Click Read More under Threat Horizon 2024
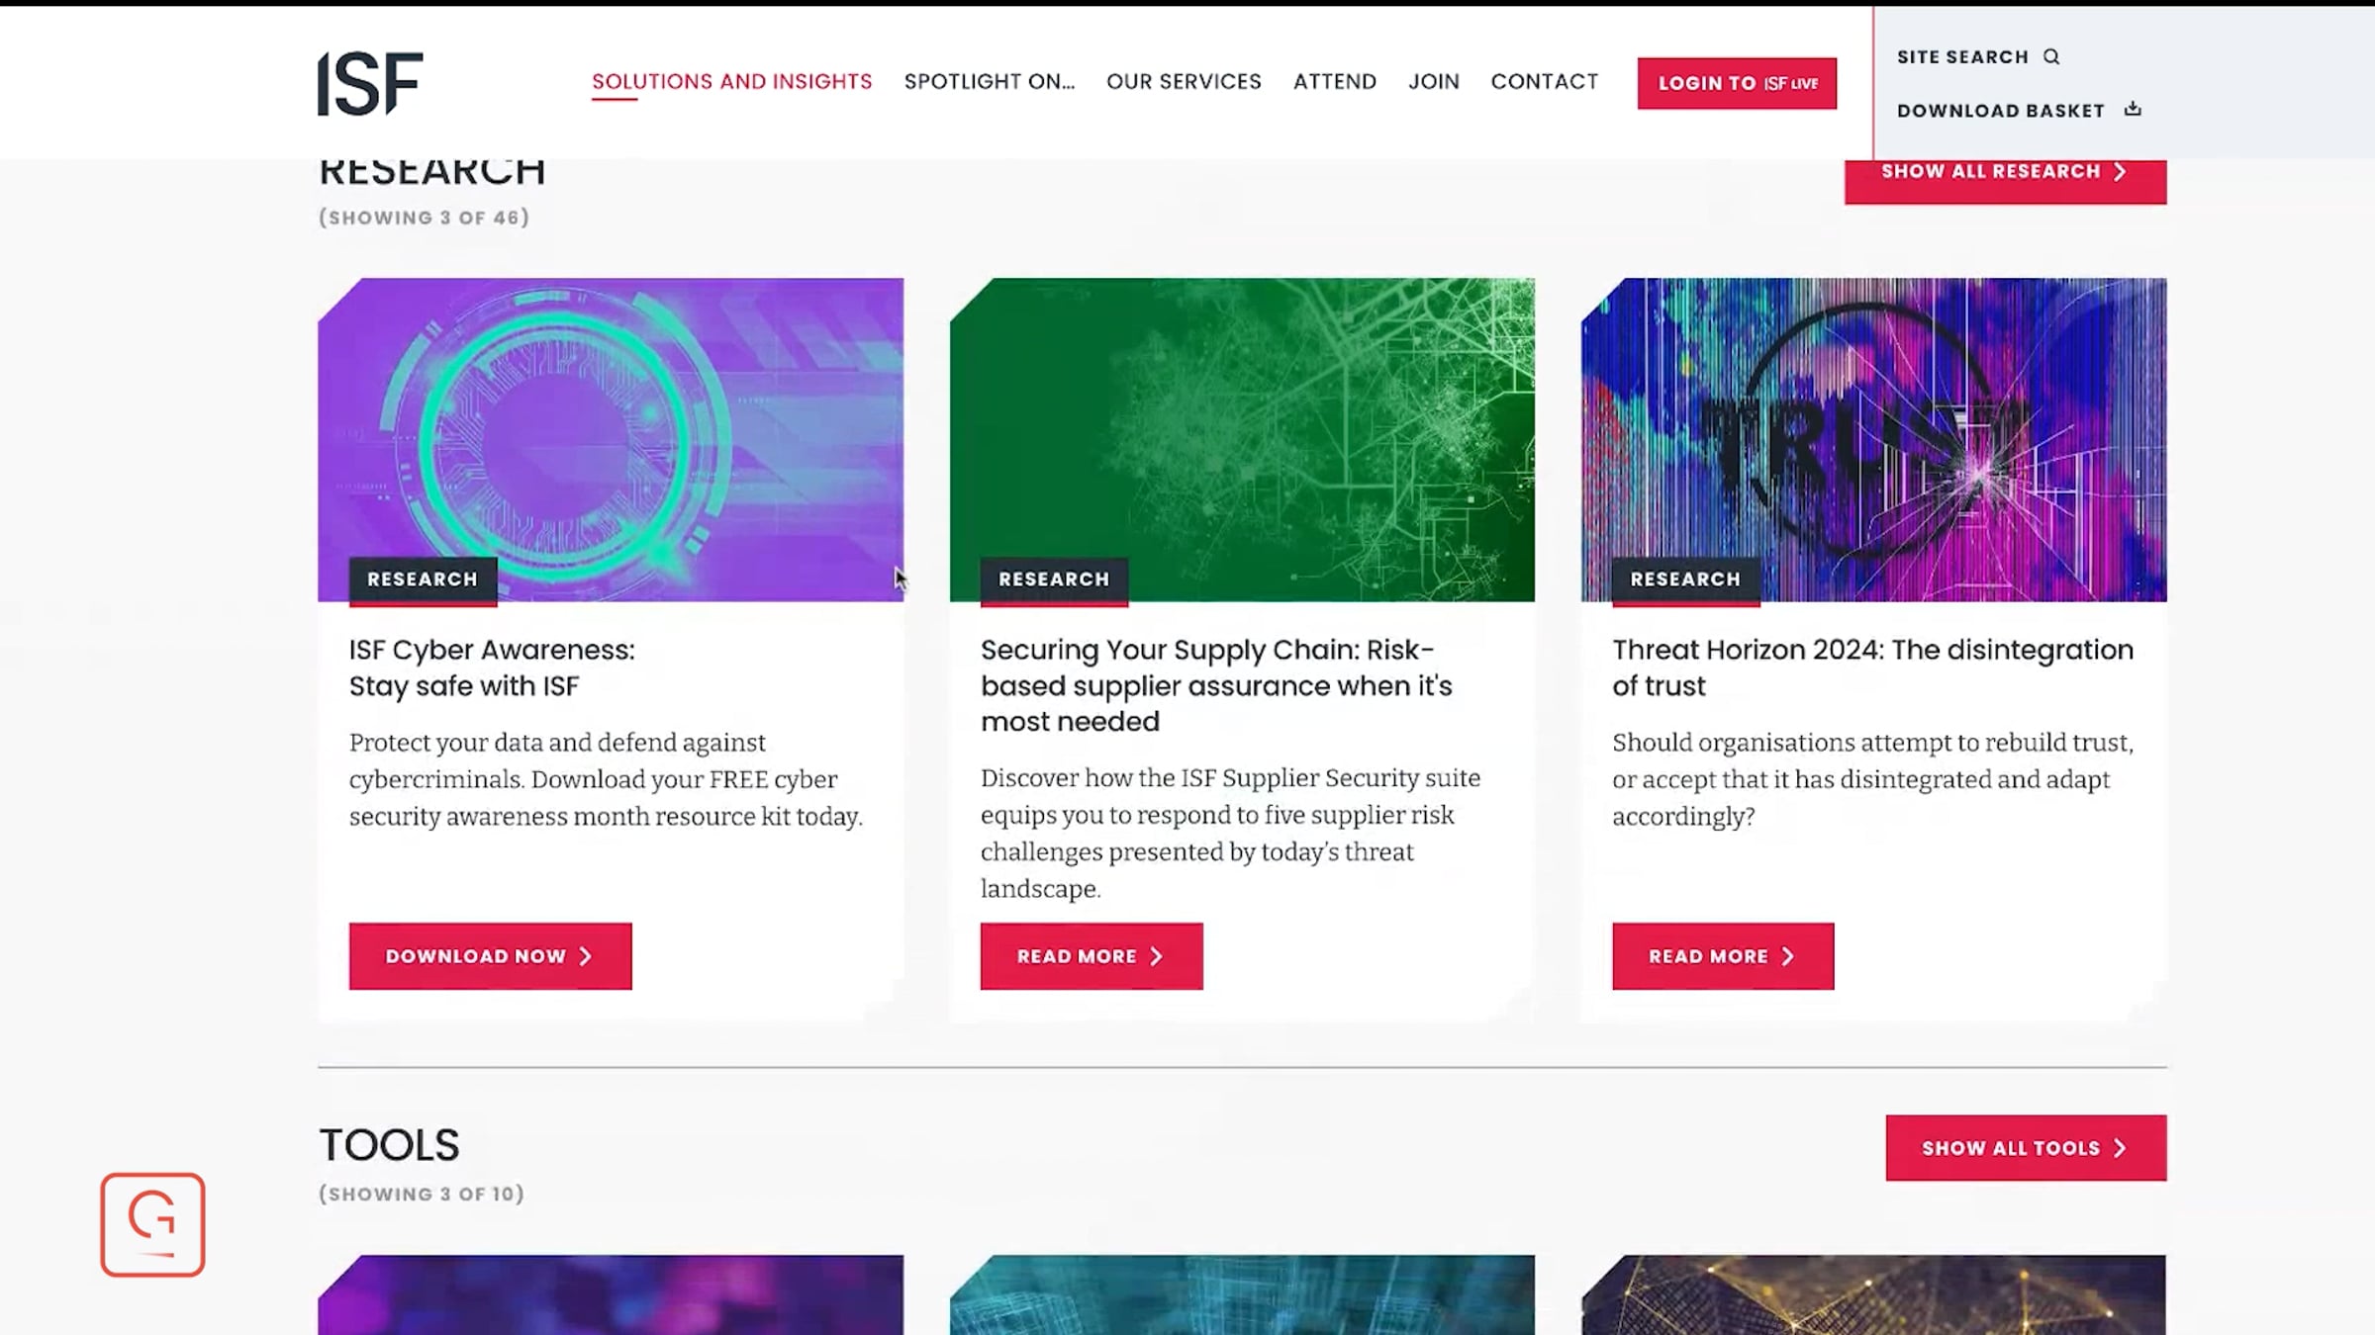 pos(1722,956)
